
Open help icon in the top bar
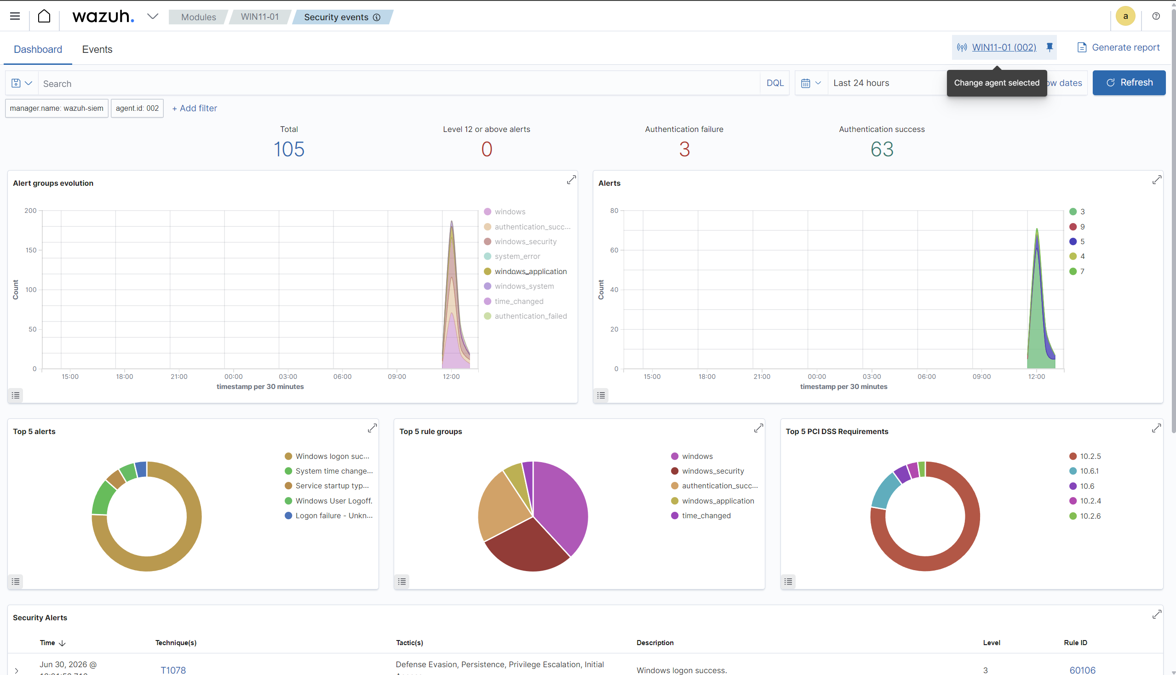[x=1156, y=17]
